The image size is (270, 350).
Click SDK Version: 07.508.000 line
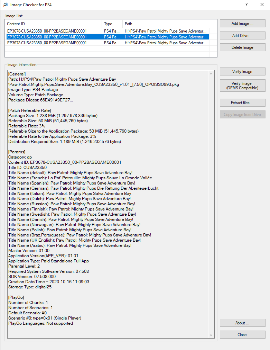click(32, 277)
